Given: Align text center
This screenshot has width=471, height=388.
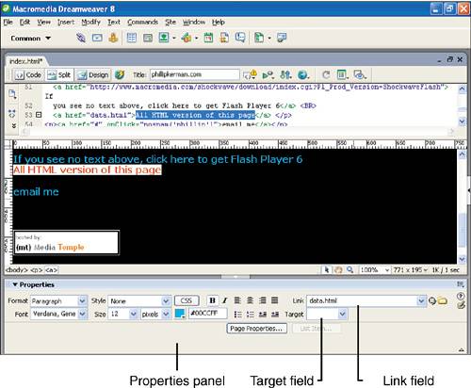Looking at the screenshot, I should 250,300.
